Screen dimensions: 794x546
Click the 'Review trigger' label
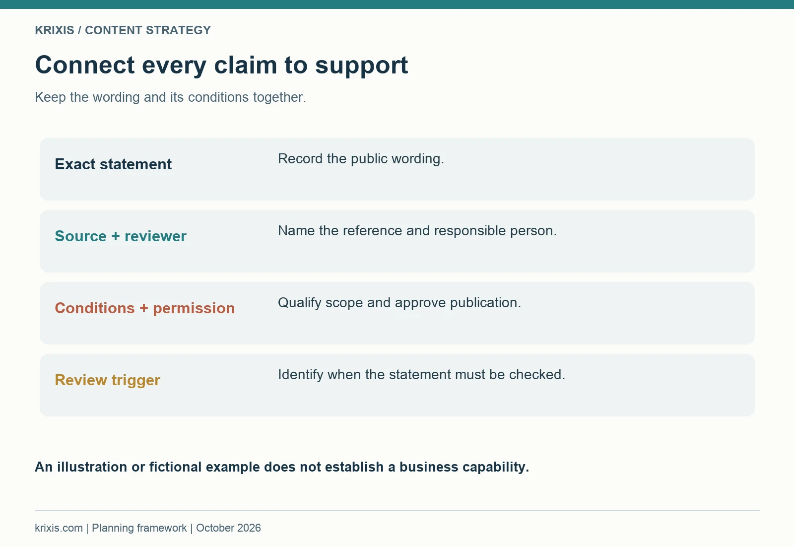[x=107, y=380]
